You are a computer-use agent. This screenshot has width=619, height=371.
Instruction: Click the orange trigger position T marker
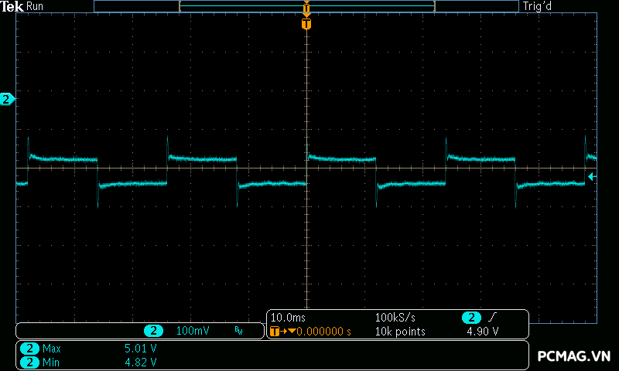pos(306,25)
